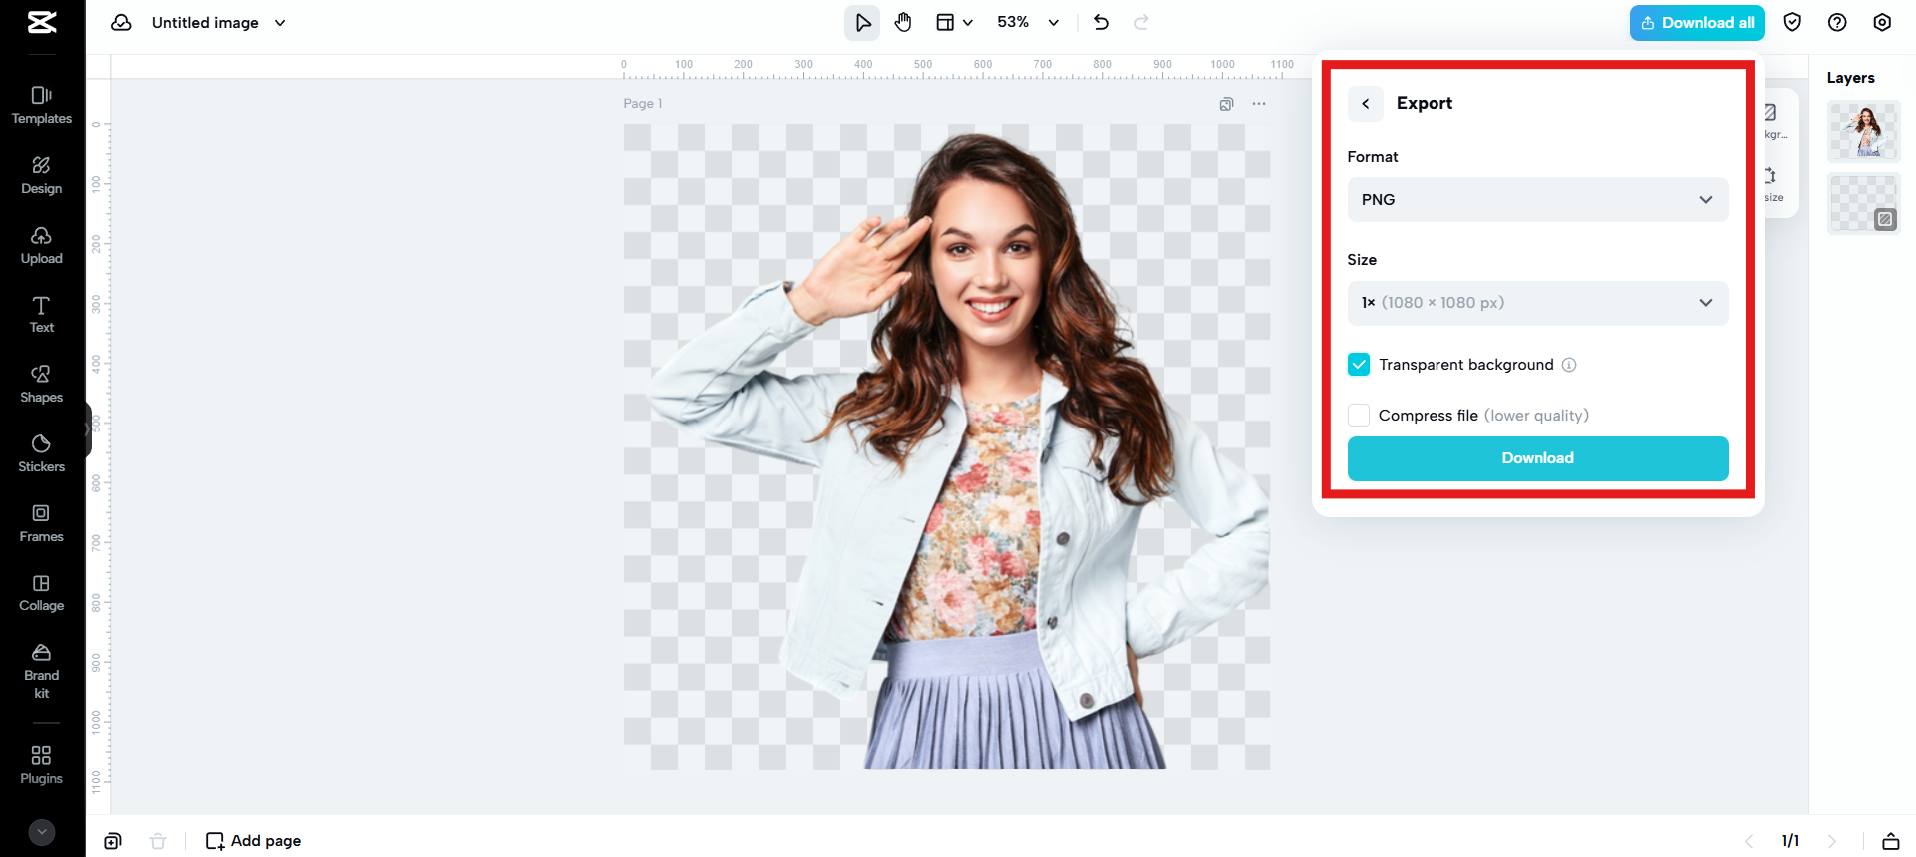Viewport: 1916px width, 857px height.
Task: Open the settings hexagon icon
Action: pos(1882,22)
